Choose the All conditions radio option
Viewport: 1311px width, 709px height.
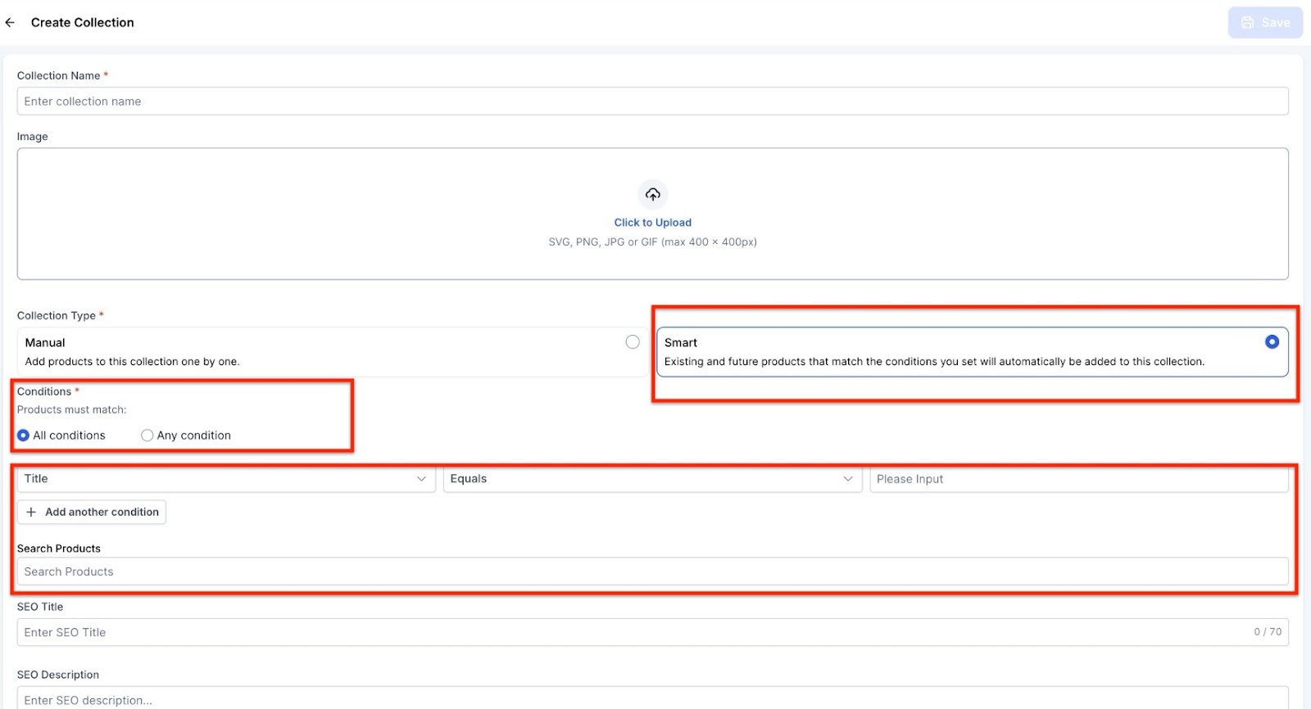(x=24, y=436)
